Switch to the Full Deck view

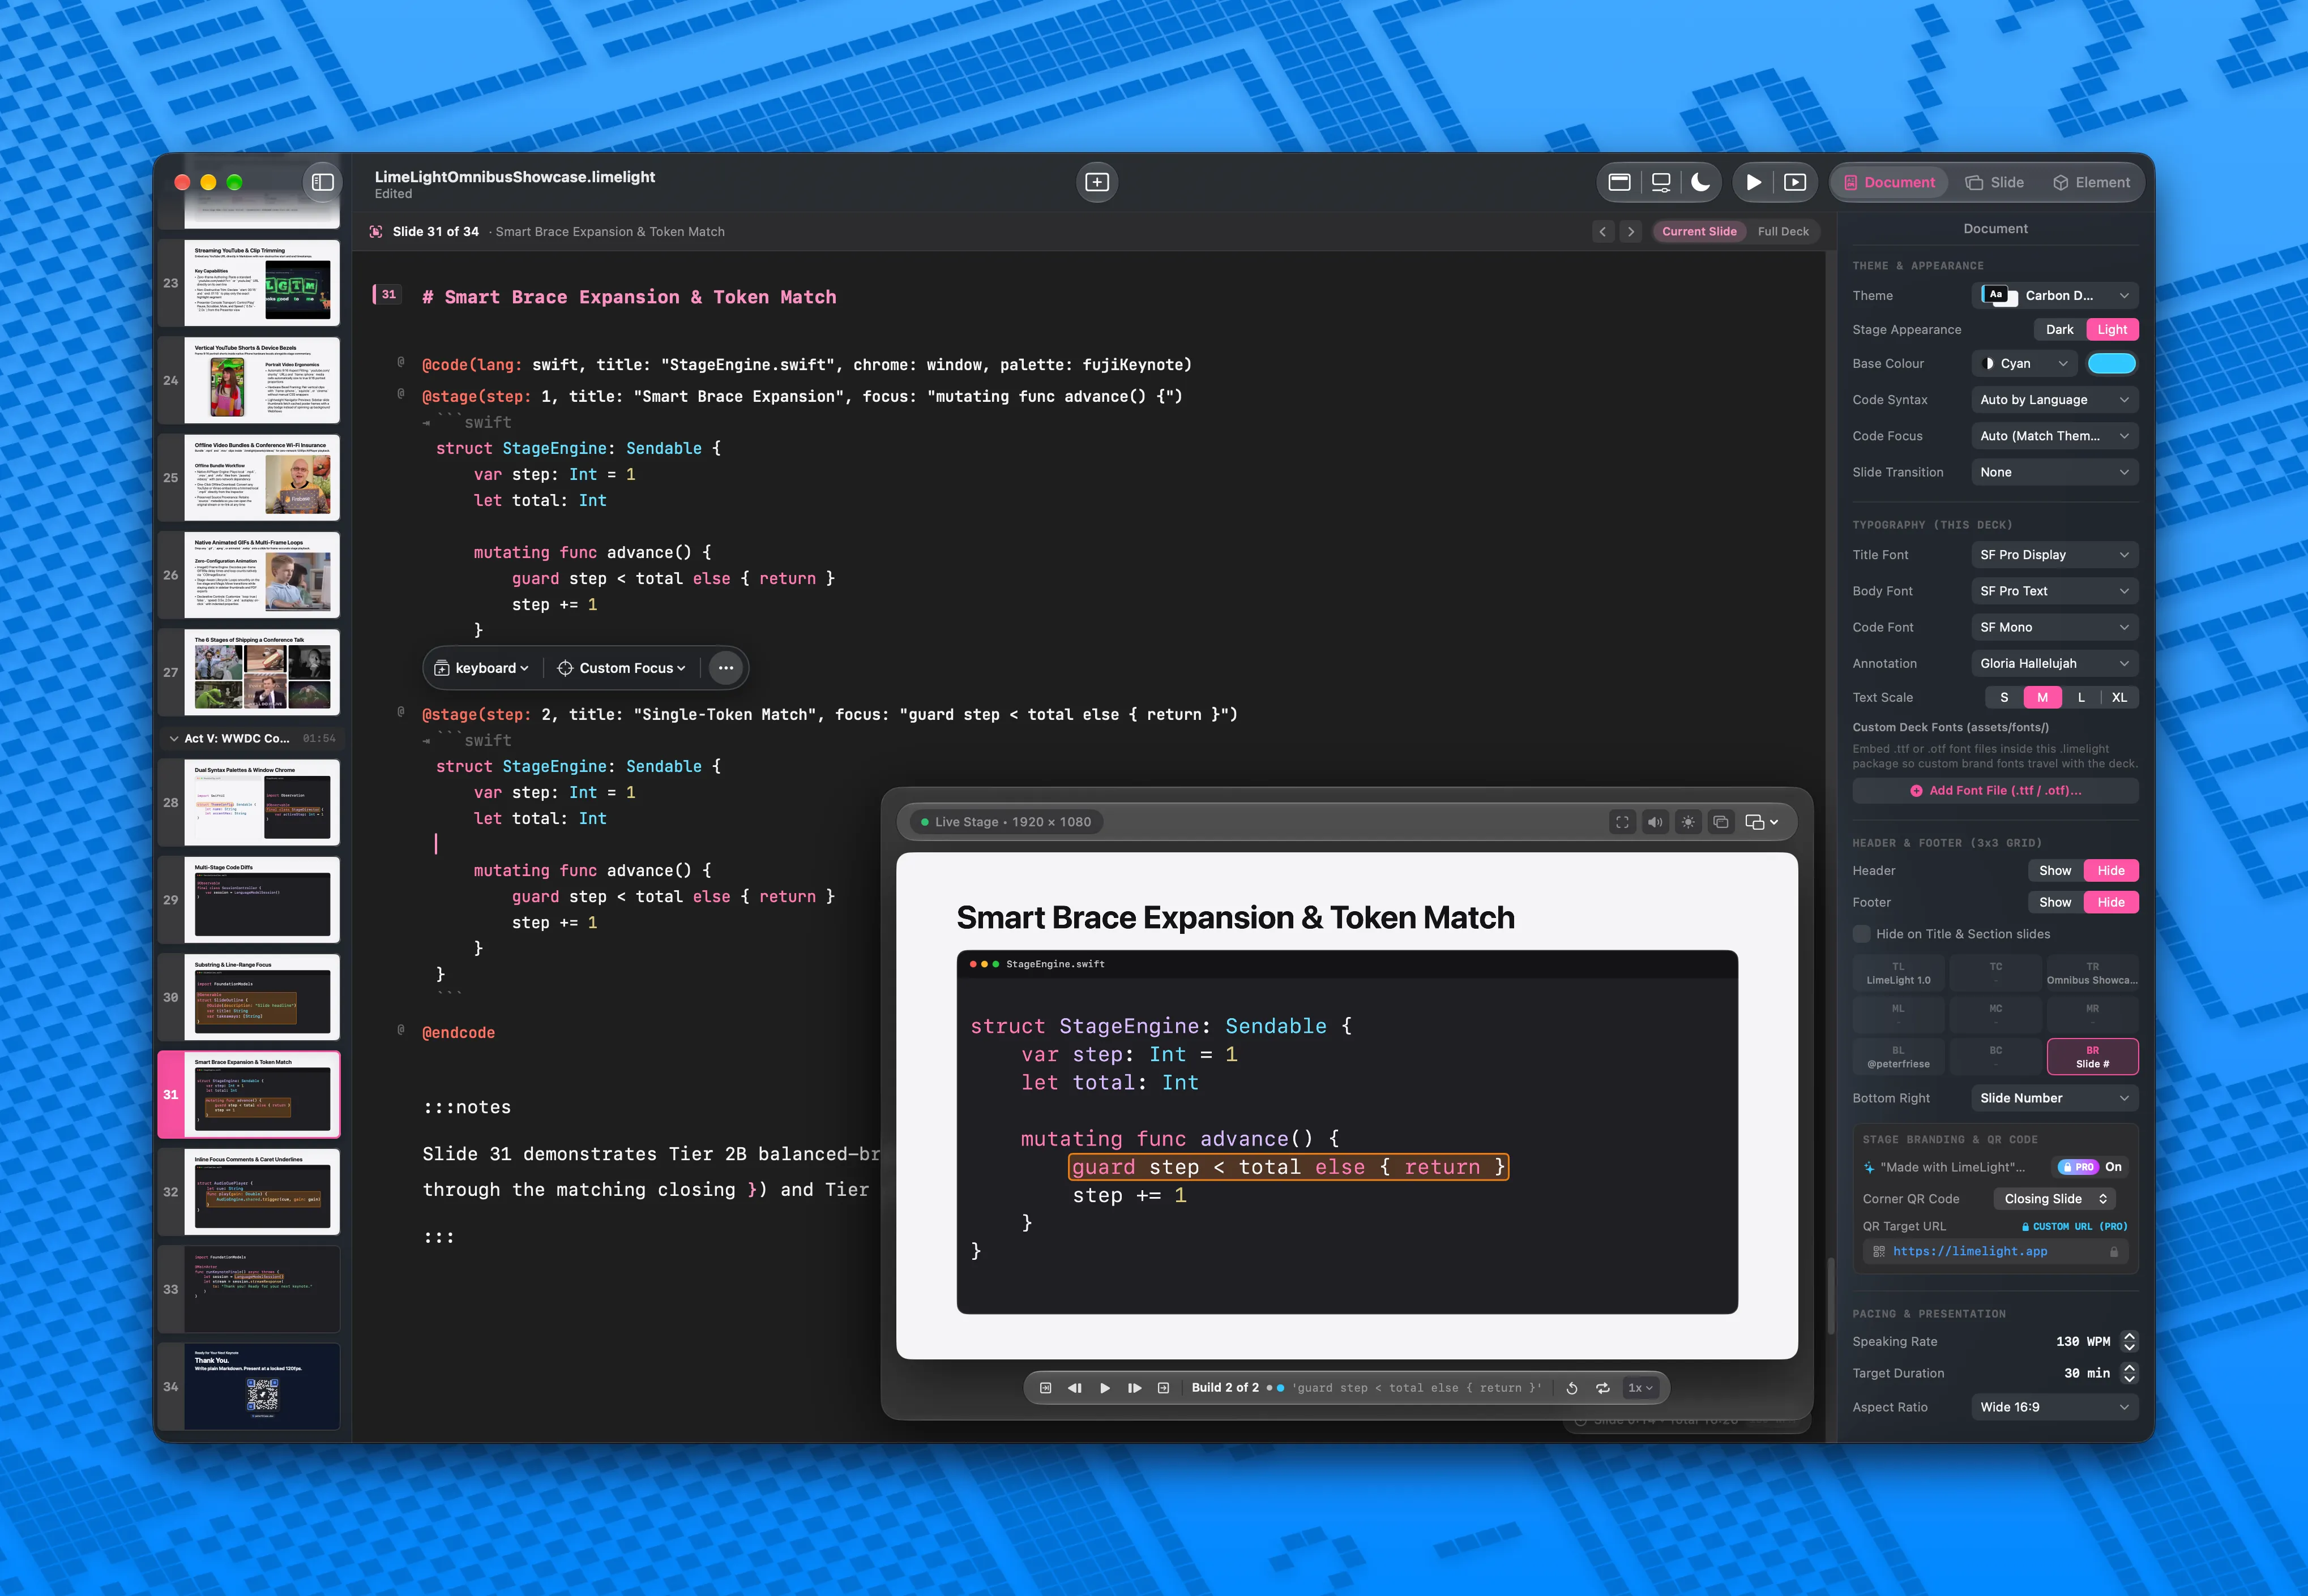tap(1783, 231)
